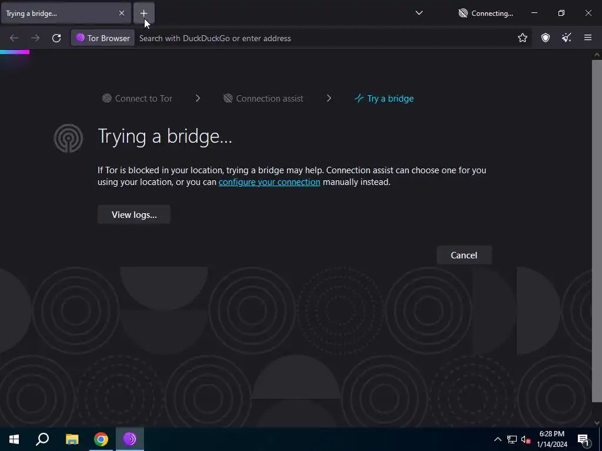Click the Tor Browser identity badge
Viewport: 602px width, 451px height.
tap(103, 38)
